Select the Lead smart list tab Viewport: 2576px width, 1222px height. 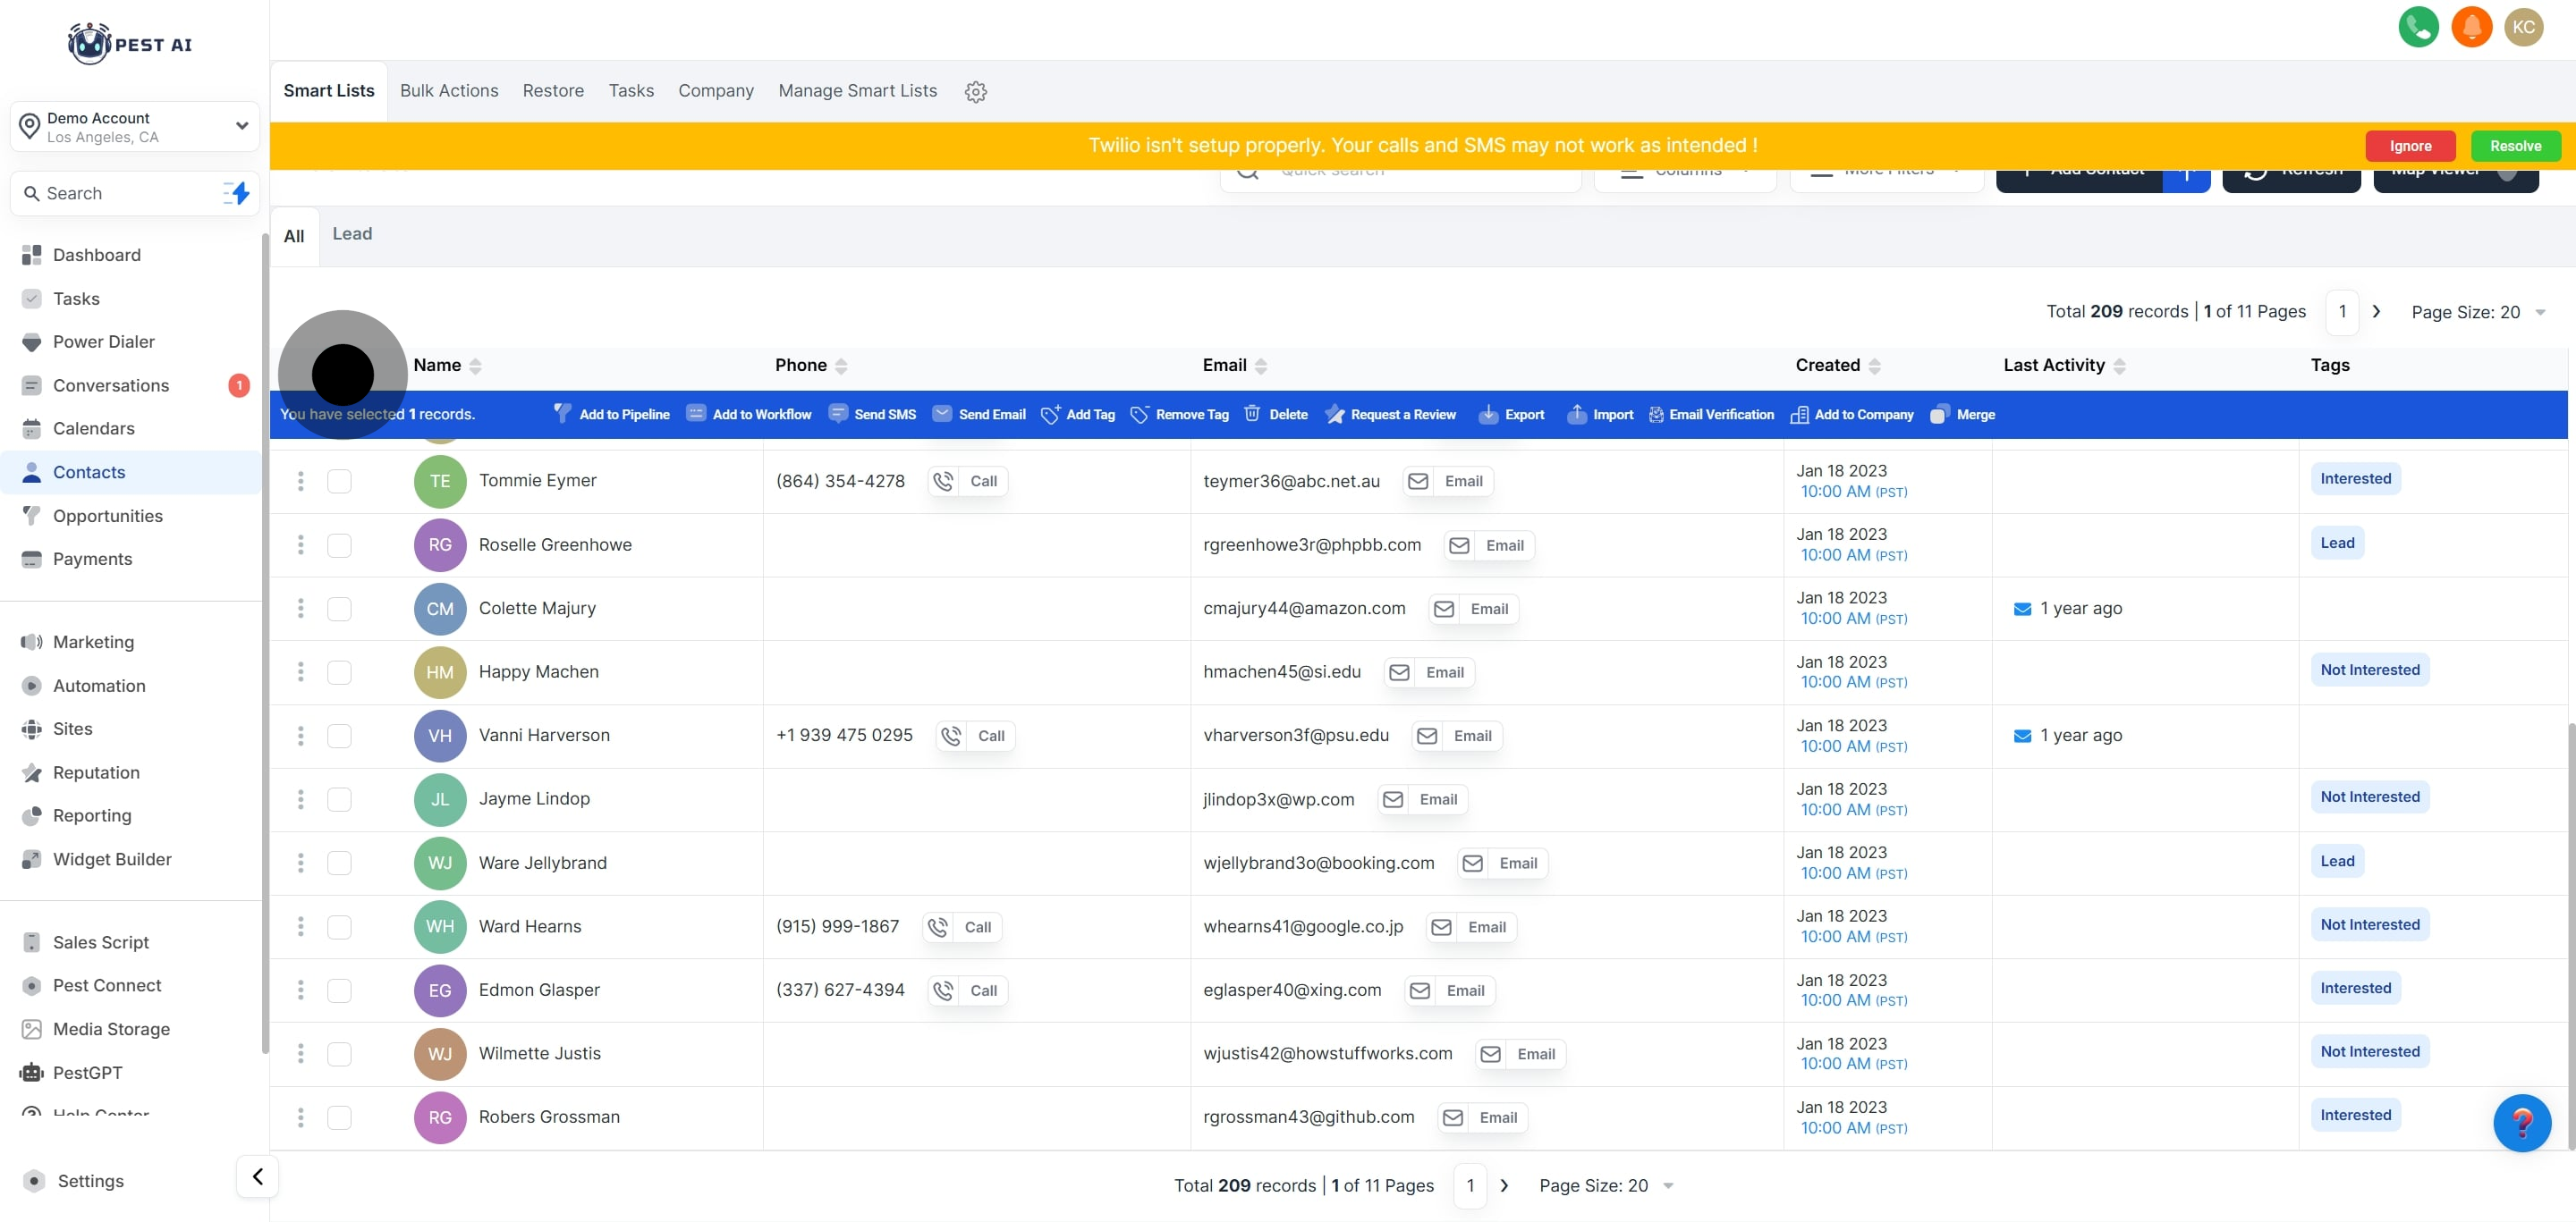point(352,234)
